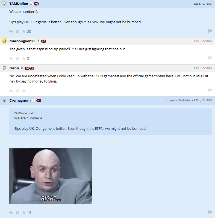
Task: Quote Bison's post about ESPN gamecast
Action: coord(17,91)
